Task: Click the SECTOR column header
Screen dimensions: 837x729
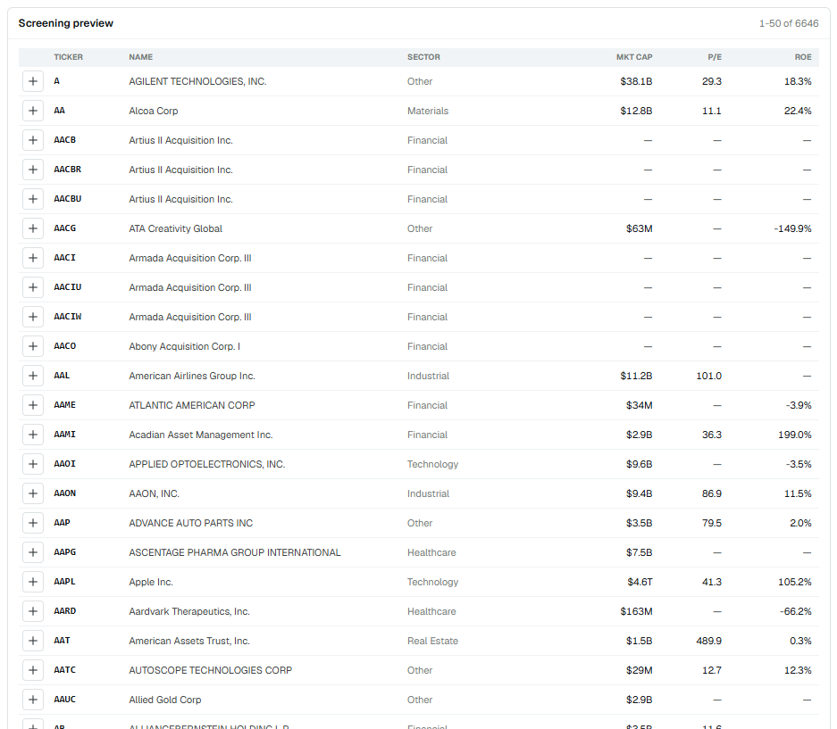Action: (423, 57)
